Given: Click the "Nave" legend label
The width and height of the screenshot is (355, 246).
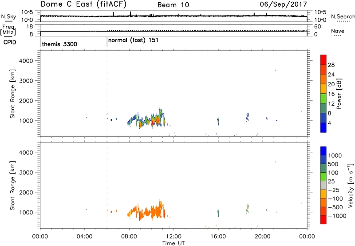Looking at the screenshot, I should coord(337,31).
